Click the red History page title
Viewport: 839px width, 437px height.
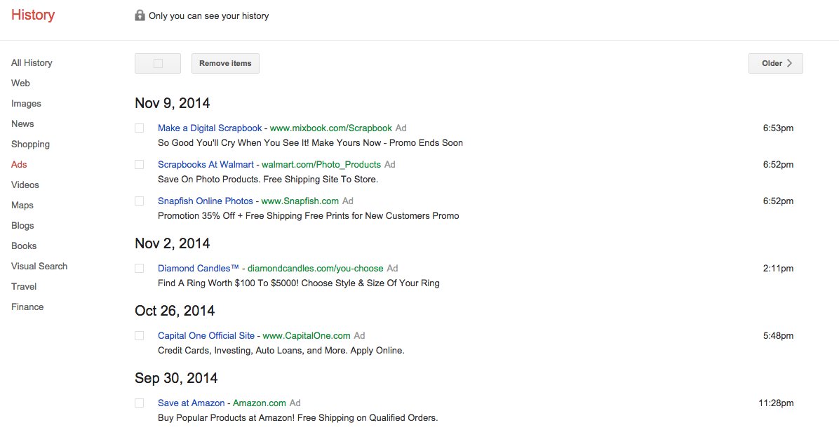33,15
